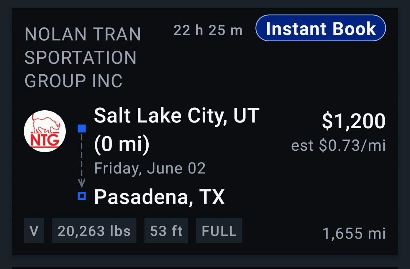Click the $1,200 load price
The width and height of the screenshot is (410, 269).
point(353,121)
